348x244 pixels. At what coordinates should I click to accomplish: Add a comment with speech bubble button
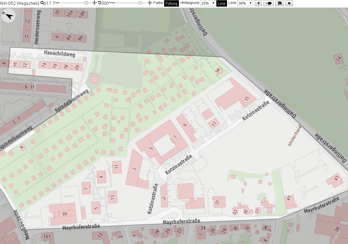pos(269,3)
